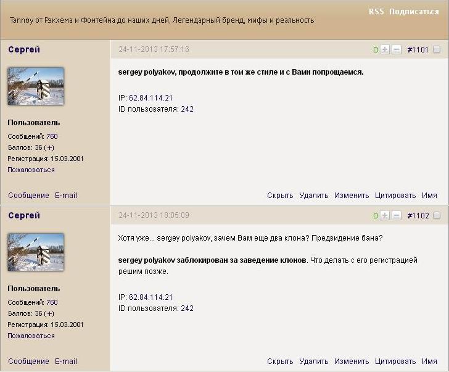
Task: Select post #1102 checkbox
Action: tap(437, 215)
